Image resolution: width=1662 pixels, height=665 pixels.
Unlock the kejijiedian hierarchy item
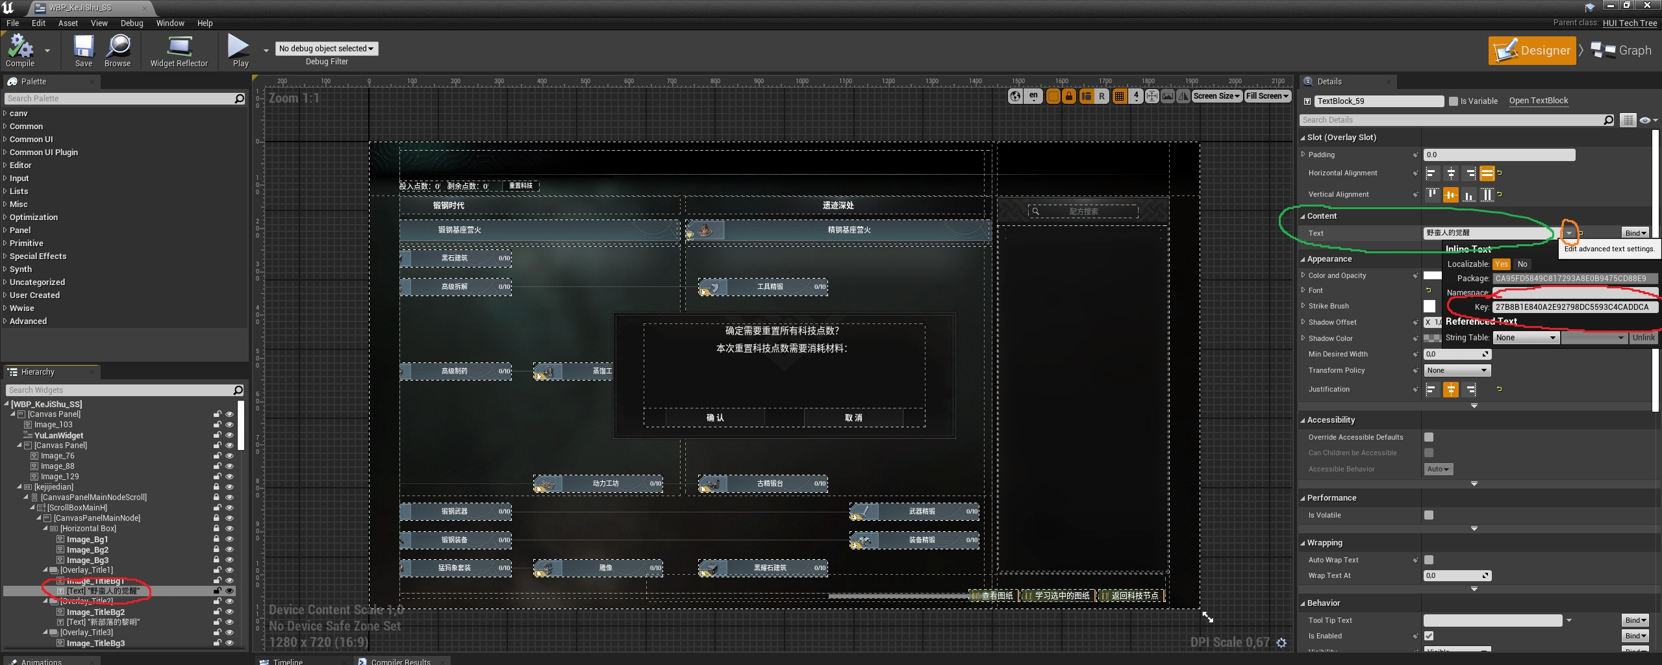tap(217, 487)
